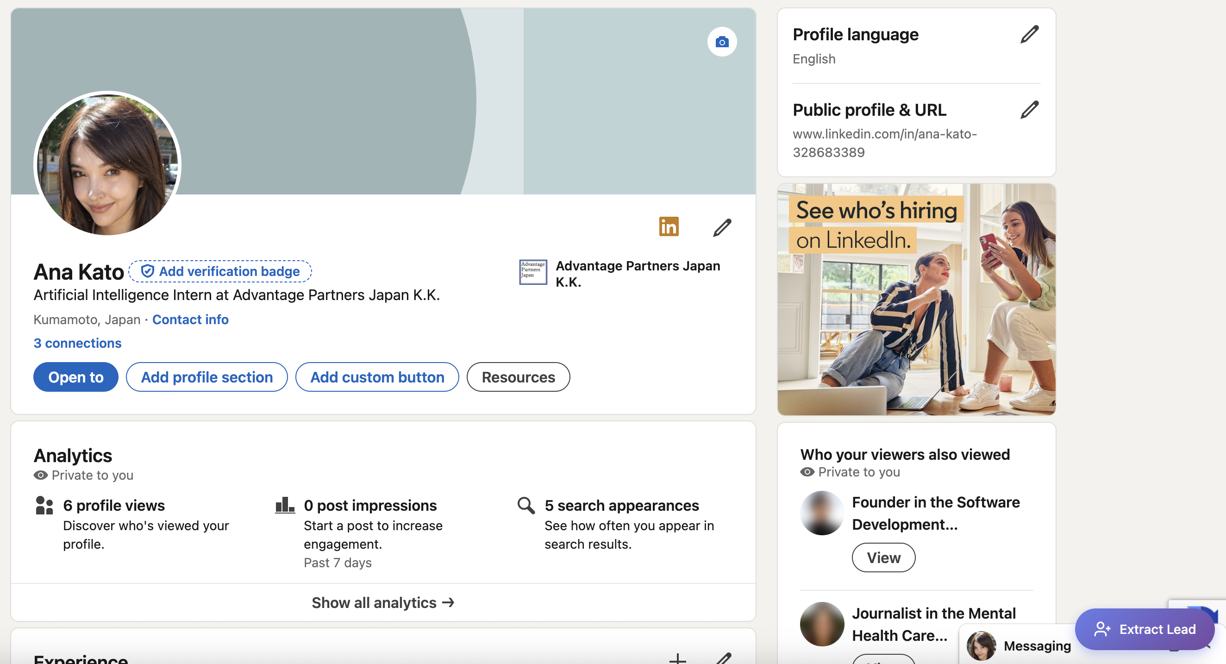Open the Resources menu button
The image size is (1226, 664).
[x=518, y=377]
